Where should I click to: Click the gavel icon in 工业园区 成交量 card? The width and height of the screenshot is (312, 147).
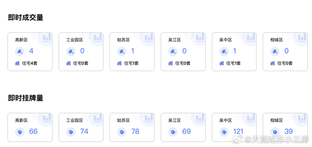(71, 52)
